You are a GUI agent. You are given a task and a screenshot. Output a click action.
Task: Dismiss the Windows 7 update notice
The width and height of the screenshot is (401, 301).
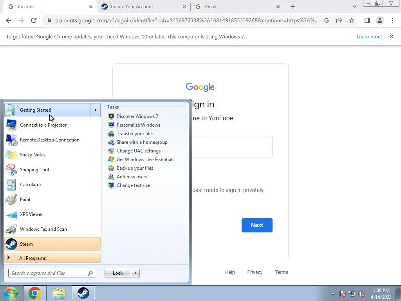[x=392, y=36]
